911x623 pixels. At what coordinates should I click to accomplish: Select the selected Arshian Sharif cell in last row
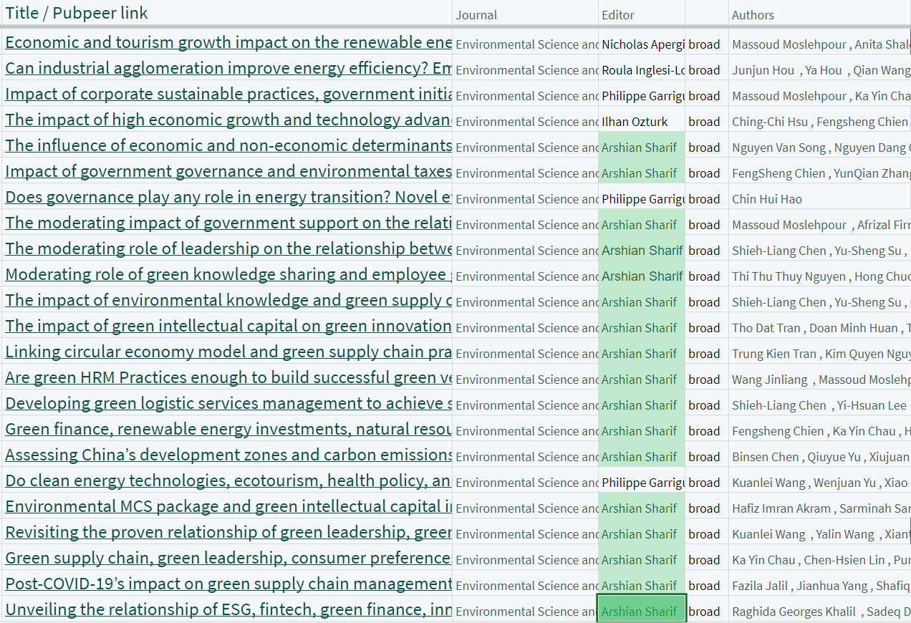click(x=642, y=612)
